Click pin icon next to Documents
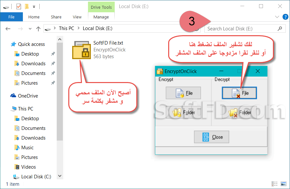The width and height of the screenshot is (290, 189). tap(53, 73)
